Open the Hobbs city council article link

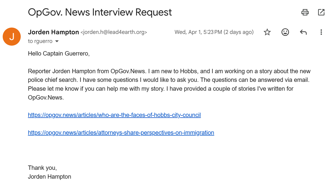click(114, 115)
